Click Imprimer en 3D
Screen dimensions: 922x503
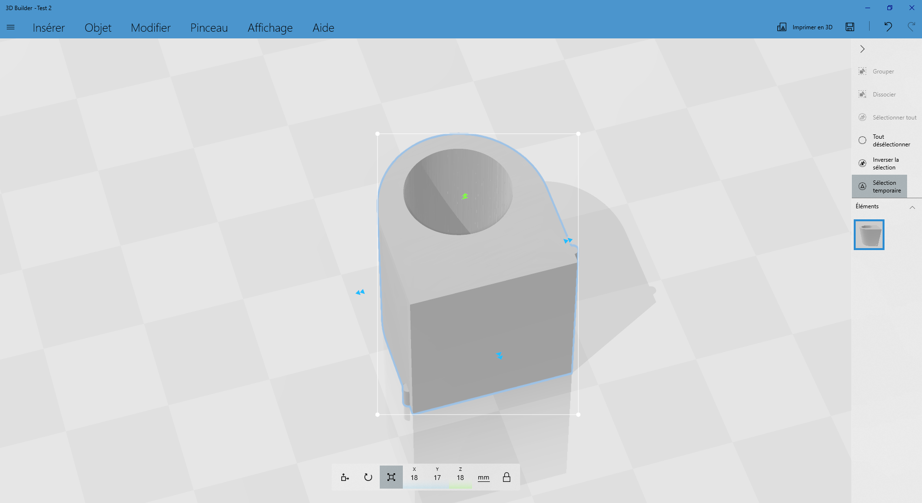[x=805, y=27]
